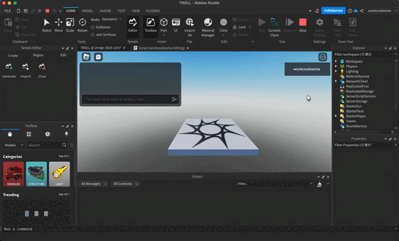Select the Select tool arrow

(x=47, y=25)
